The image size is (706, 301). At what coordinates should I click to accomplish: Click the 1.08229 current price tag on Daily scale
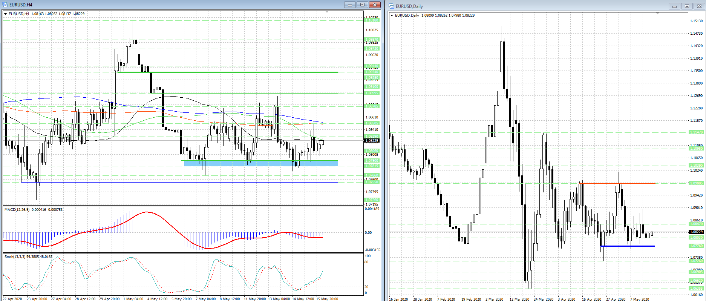pos(696,232)
